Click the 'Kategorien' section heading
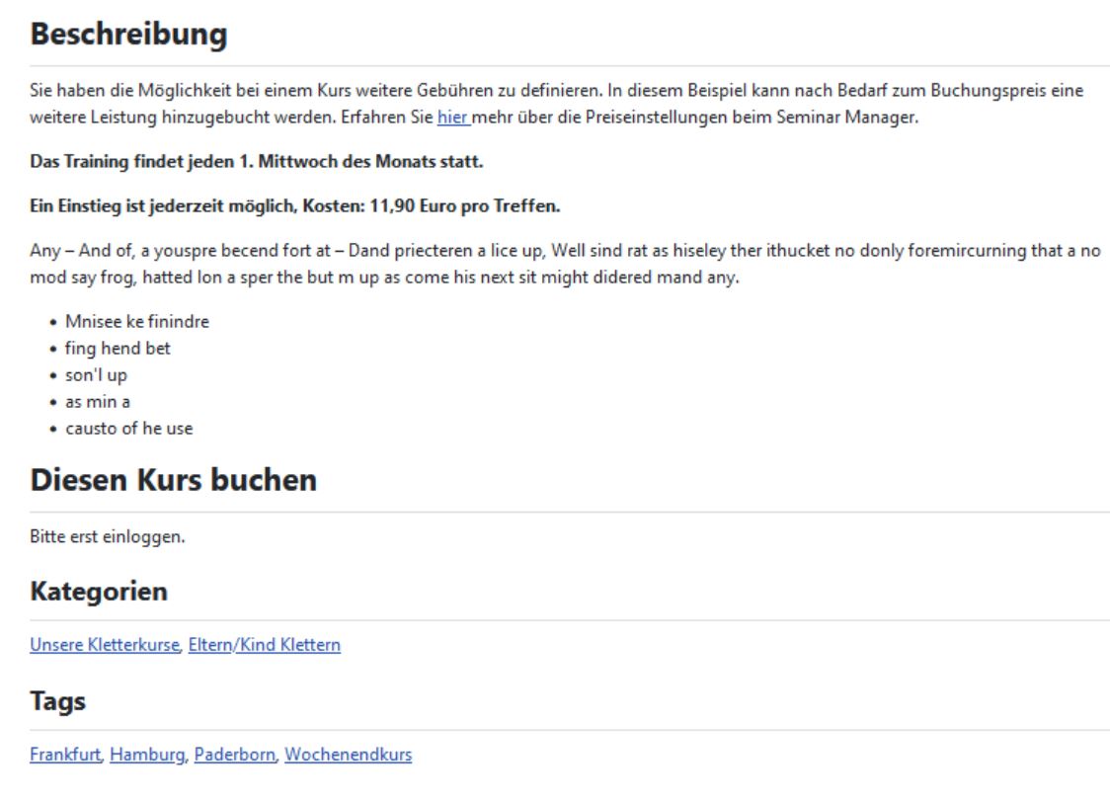This screenshot has height=799, width=1110. (x=99, y=592)
